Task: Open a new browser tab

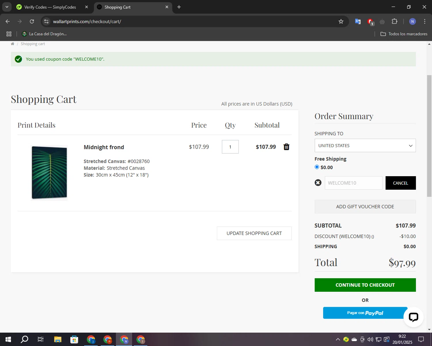Action: [x=179, y=7]
